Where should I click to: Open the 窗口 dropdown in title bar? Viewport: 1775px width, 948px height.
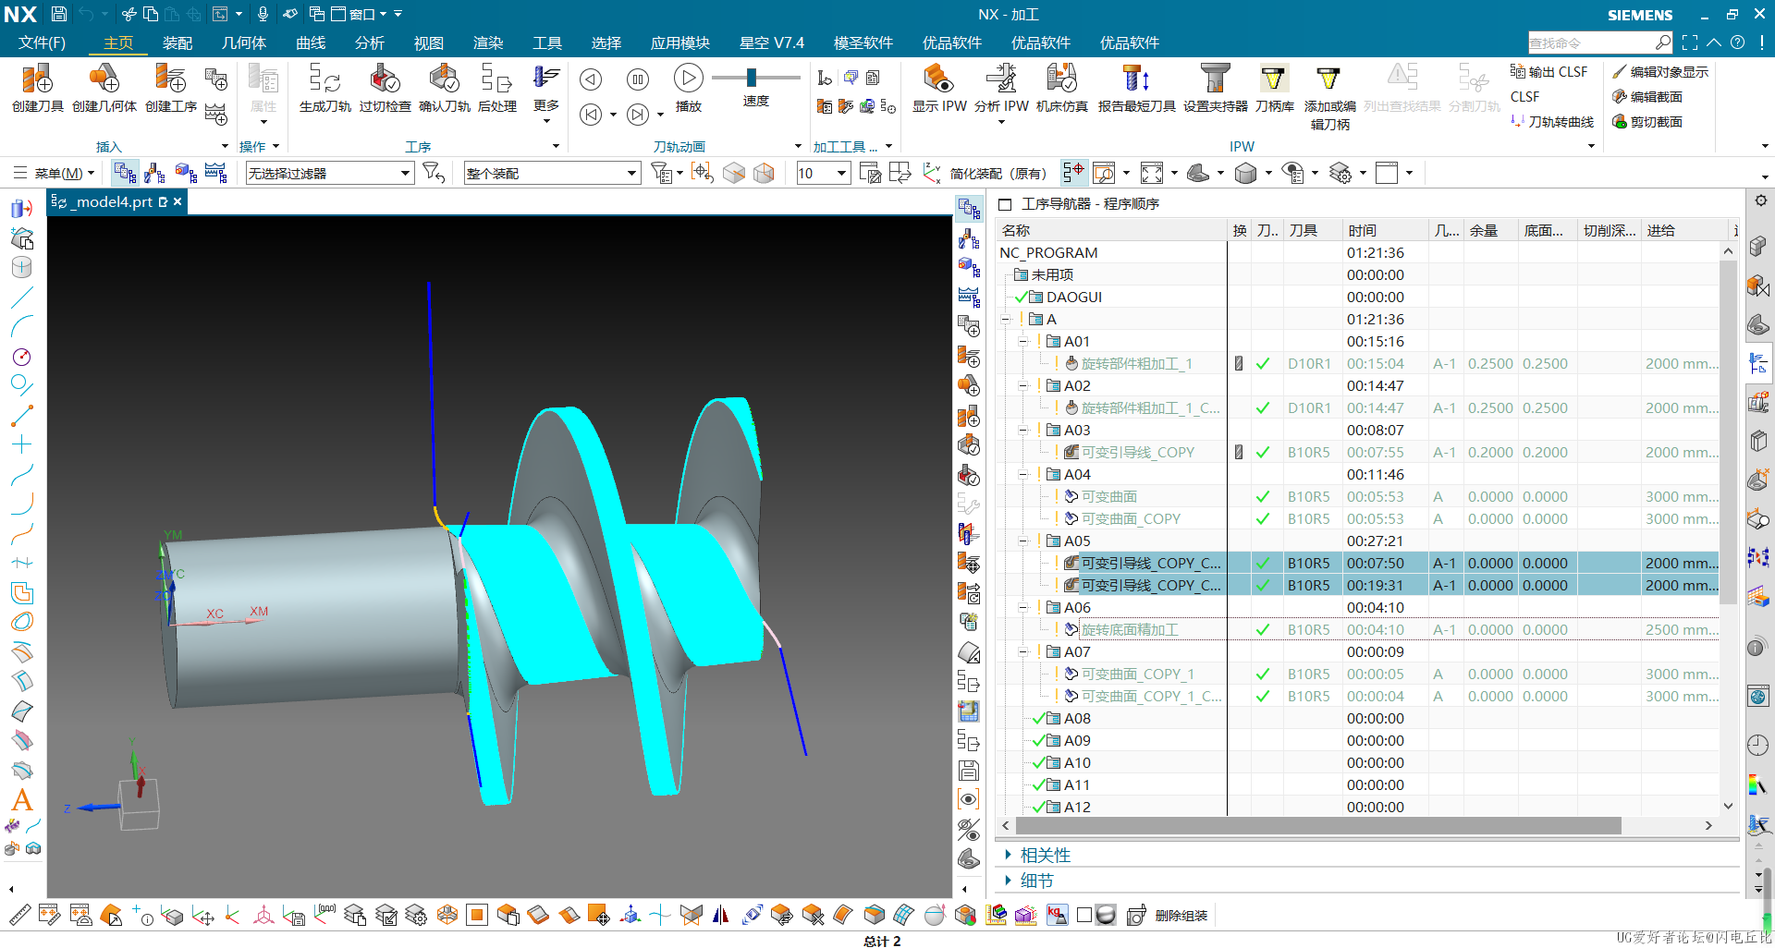(x=359, y=14)
